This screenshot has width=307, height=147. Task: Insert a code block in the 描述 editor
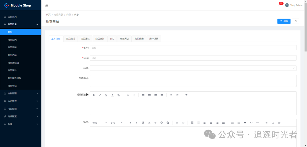click(x=251, y=123)
